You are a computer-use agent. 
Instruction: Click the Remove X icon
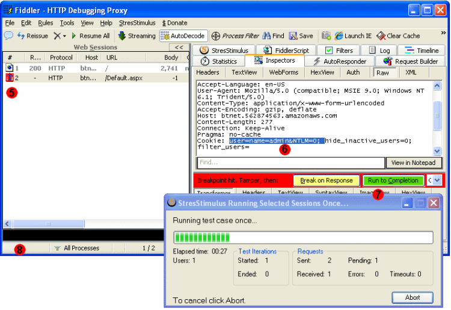[57, 36]
